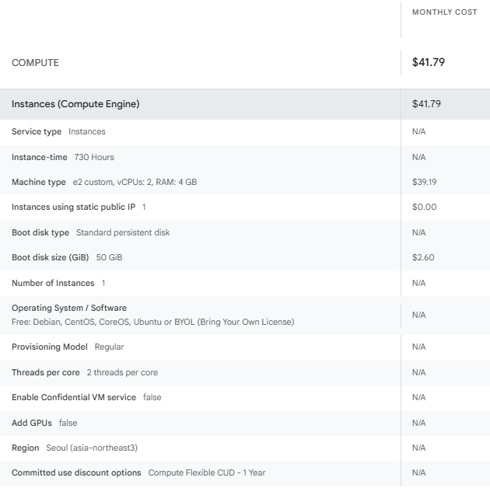Click the Threads per core row
The width and height of the screenshot is (490, 488).
[245, 372]
